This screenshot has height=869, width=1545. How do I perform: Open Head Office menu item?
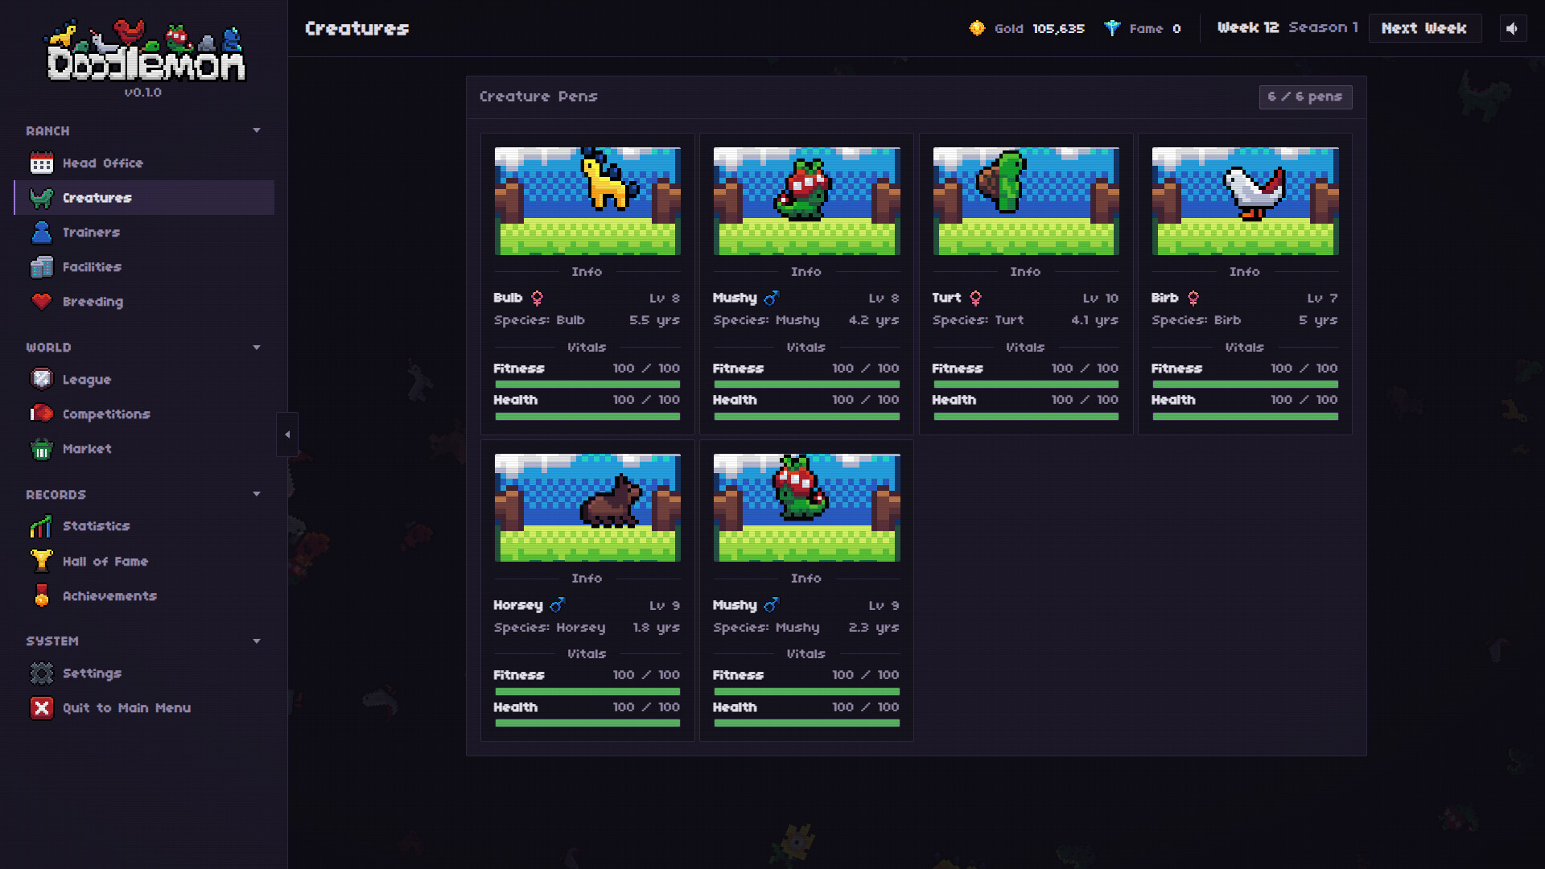(x=144, y=163)
